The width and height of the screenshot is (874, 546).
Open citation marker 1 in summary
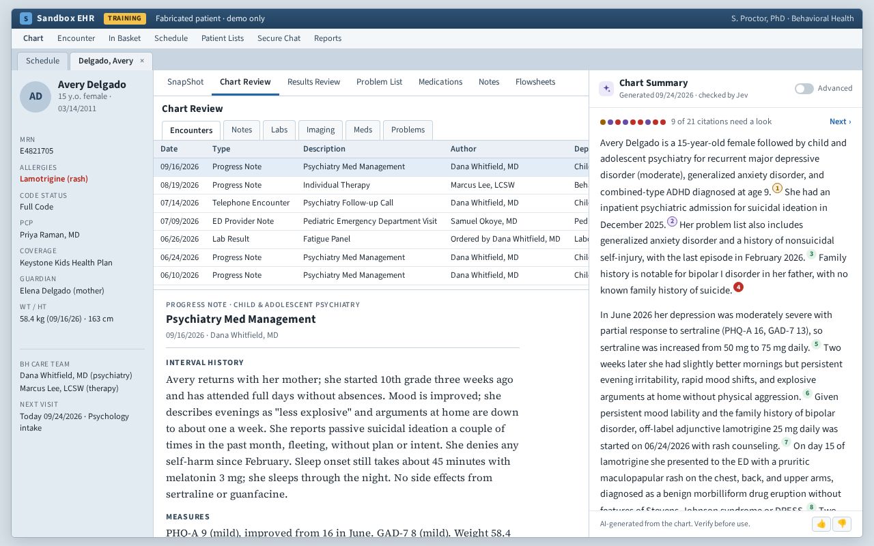point(777,188)
